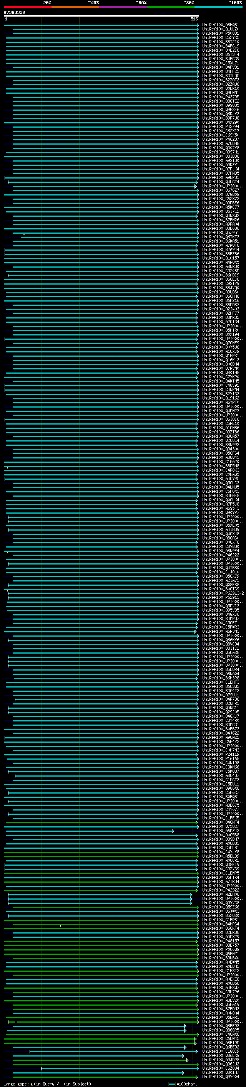Open hit UniRef100_Q8IBQ6

coord(220,156)
